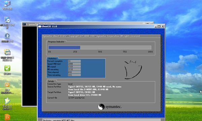Maximize the Ghost32 11.0 window
This screenshot has width=202, height=121.
[x=159, y=26]
